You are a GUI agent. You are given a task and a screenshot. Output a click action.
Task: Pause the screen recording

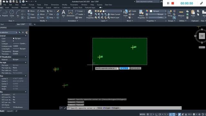pos(168,3)
